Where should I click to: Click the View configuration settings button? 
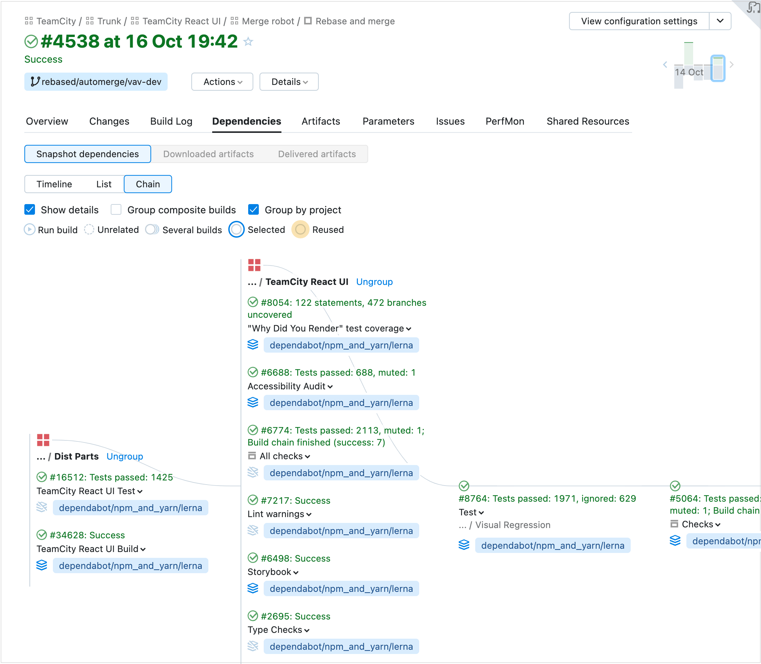click(639, 21)
